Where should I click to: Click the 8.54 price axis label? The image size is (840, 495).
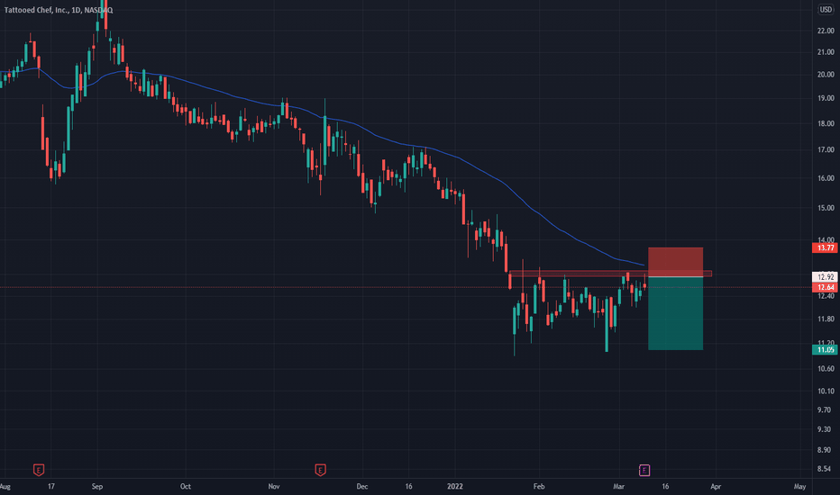point(826,469)
